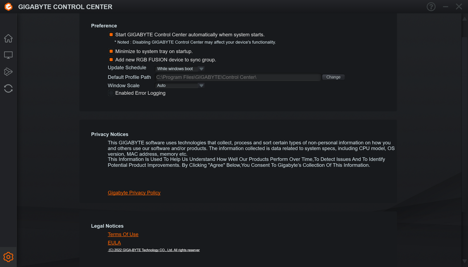Toggle Add new RGB FUSION device option
This screenshot has width=468, height=267.
point(111,60)
